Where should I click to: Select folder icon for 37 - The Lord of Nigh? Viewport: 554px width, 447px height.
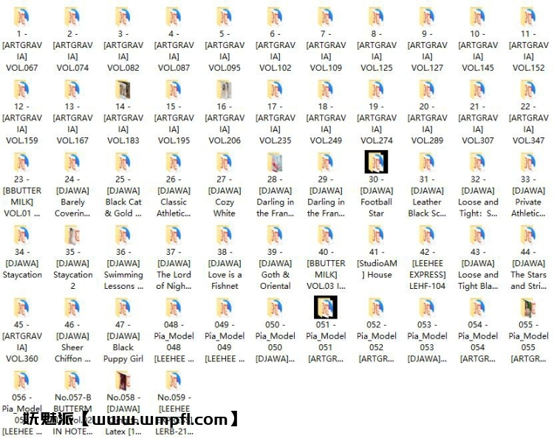coord(174,235)
